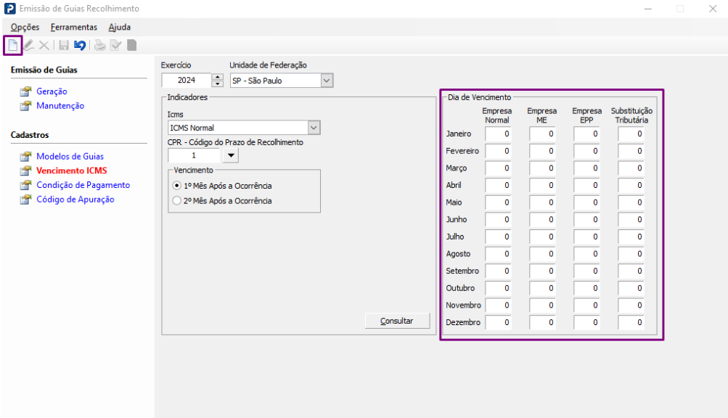Open the Ferramentas menu

pos(74,27)
